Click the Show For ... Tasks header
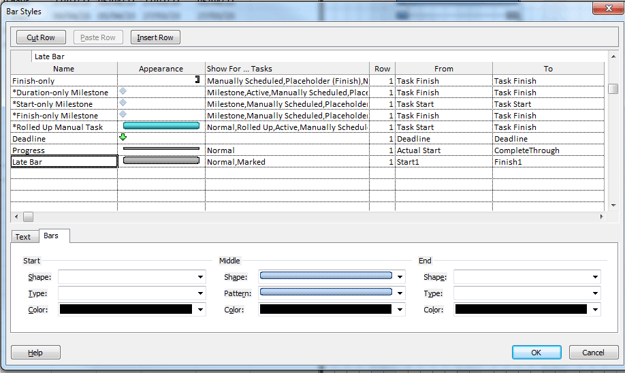 click(x=287, y=69)
